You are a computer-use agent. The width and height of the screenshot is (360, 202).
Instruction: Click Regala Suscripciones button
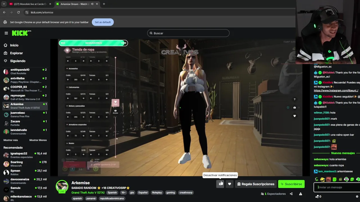[x=256, y=184]
